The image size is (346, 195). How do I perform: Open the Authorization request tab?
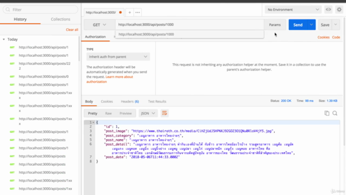tap(95, 37)
